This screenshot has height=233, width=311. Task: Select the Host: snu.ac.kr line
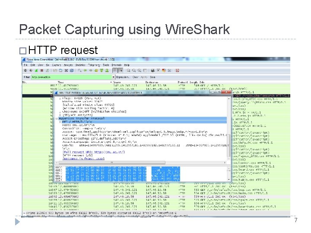coord(78,125)
